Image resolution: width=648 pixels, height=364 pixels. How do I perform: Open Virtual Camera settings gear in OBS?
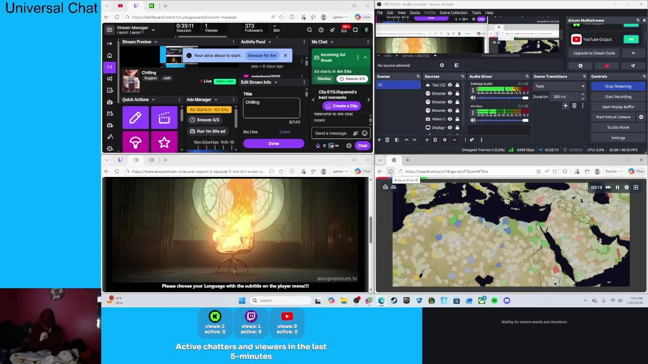point(641,117)
